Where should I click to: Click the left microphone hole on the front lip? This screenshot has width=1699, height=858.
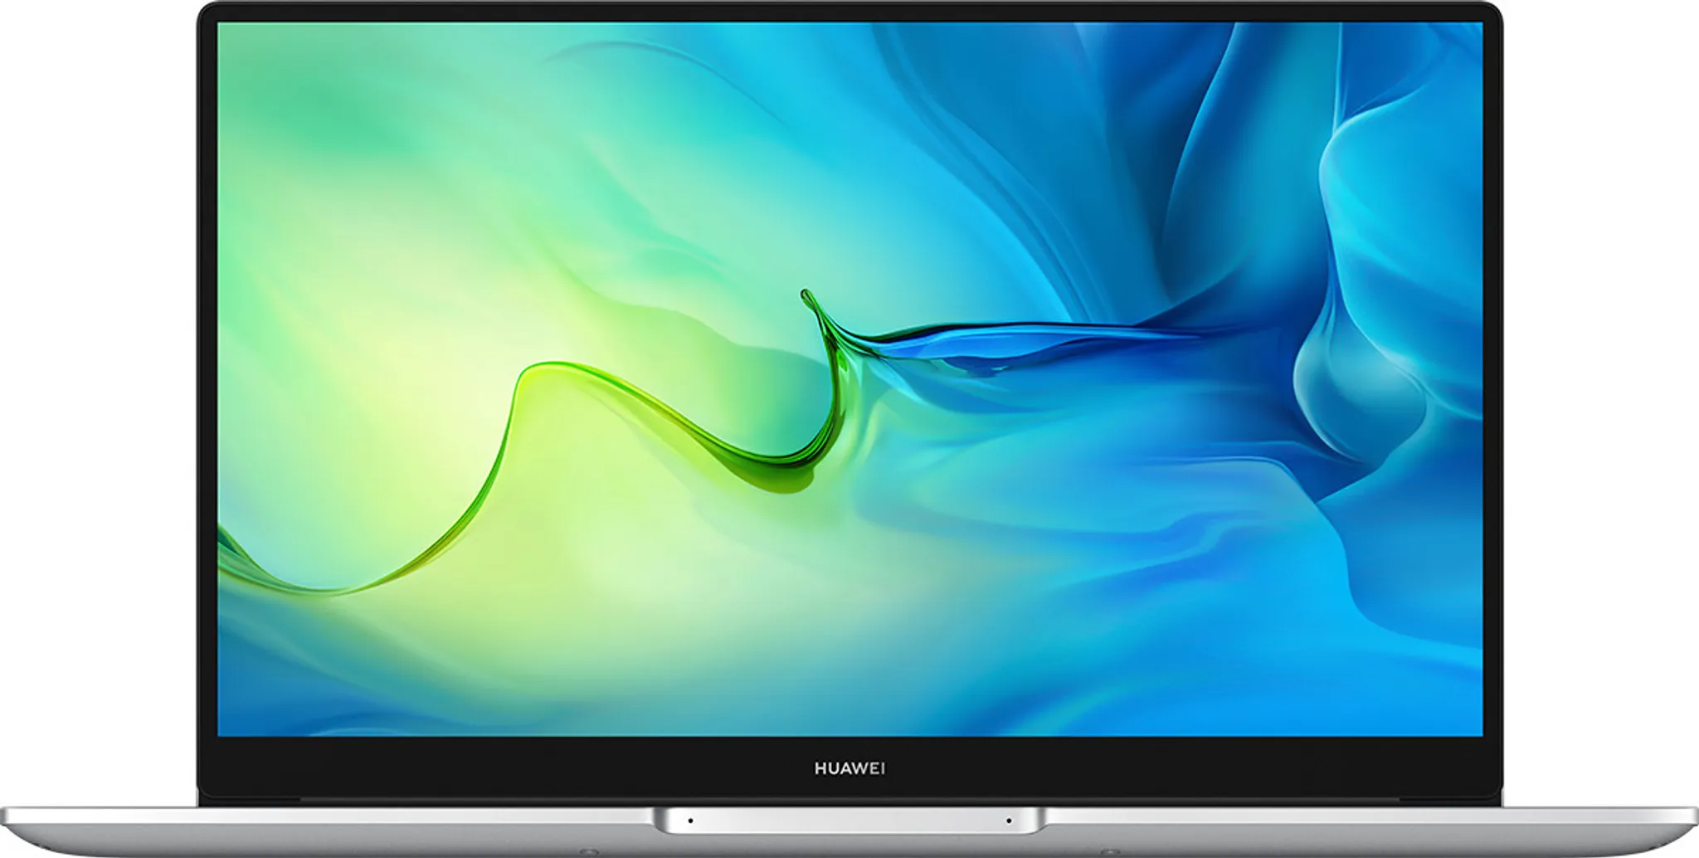(690, 821)
